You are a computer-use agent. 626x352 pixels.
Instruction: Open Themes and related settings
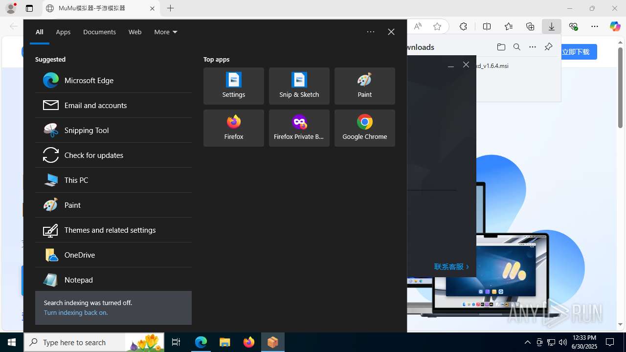(113, 230)
